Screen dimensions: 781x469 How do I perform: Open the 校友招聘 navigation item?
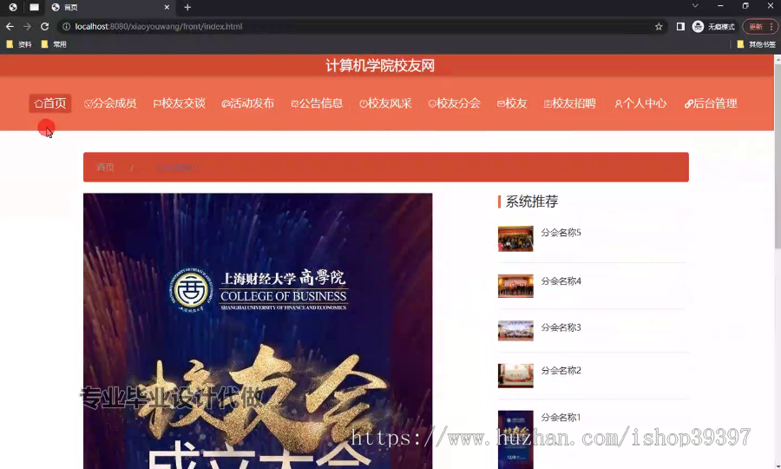(x=570, y=103)
